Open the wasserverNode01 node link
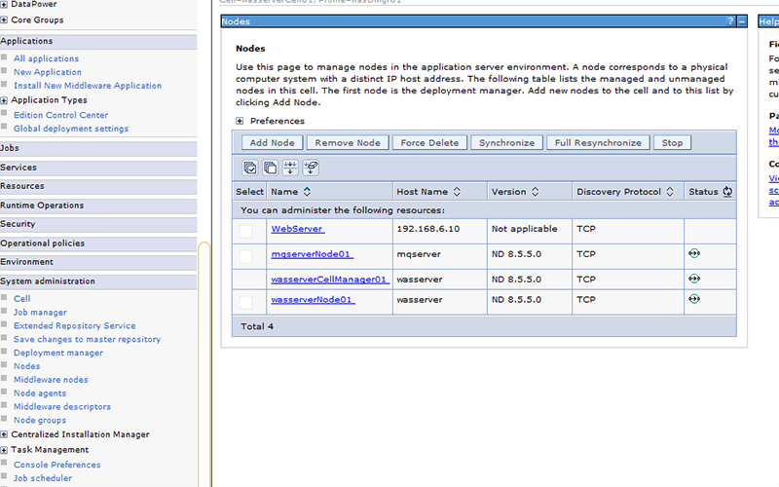Image resolution: width=779 pixels, height=487 pixels. click(313, 300)
